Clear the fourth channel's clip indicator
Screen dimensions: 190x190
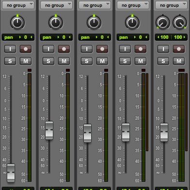click(x=143, y=70)
